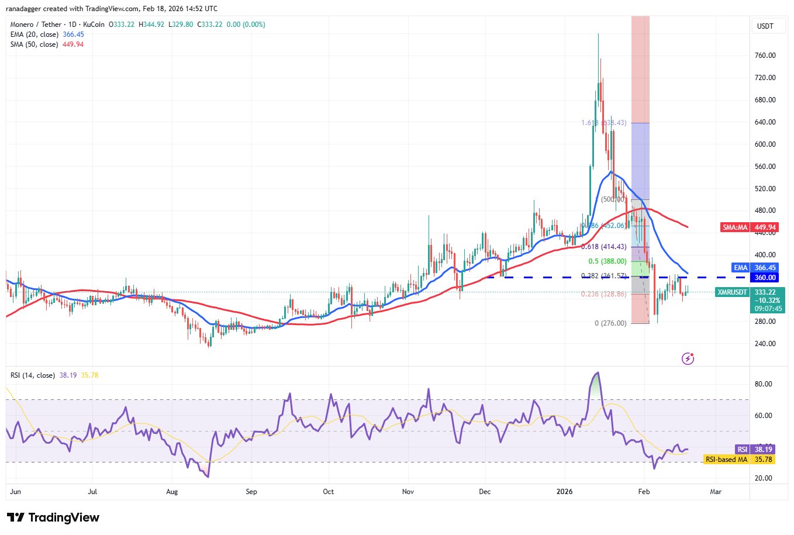Image resolution: width=794 pixels, height=535 pixels.
Task: Click the TradingView logo at bottom left
Action: (53, 517)
